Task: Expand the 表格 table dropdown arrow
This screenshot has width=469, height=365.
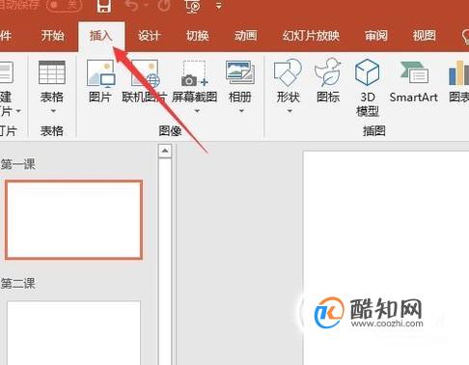Action: pos(53,111)
